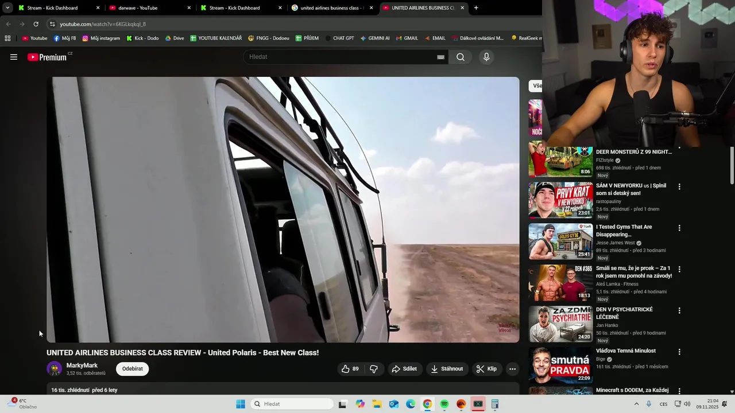This screenshot has height=413, width=735.
Task: Close the darwave - YouTube tab
Action: [189, 8]
